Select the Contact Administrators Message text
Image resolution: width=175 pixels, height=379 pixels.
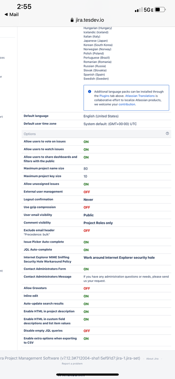[126, 279]
